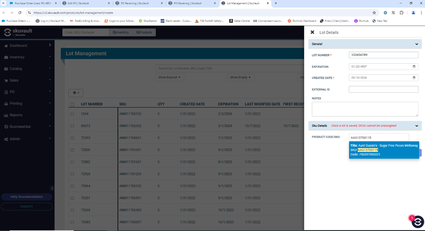Open the Sales sidebar section

pyautogui.click(x=14, y=80)
